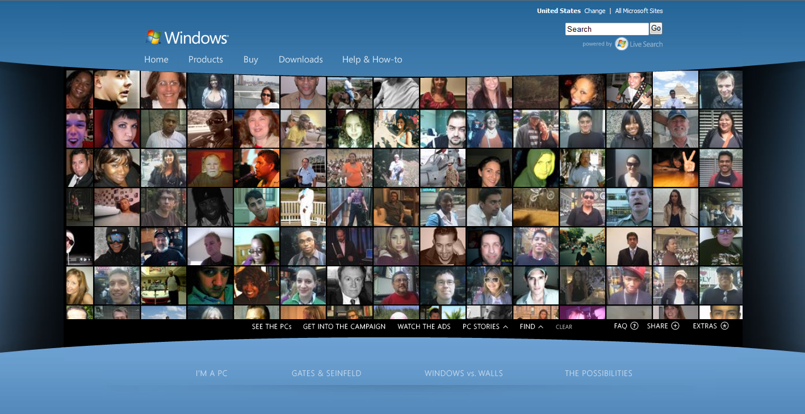
Task: Click the Share plus icon
Action: tap(675, 326)
